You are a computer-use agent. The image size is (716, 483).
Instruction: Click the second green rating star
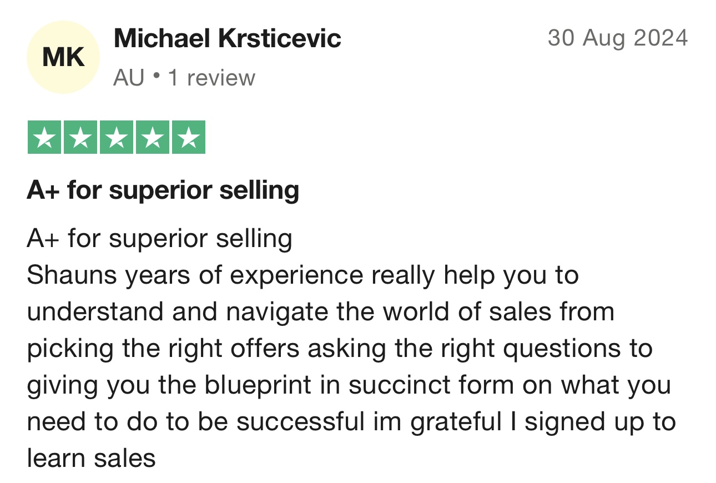coord(80,137)
